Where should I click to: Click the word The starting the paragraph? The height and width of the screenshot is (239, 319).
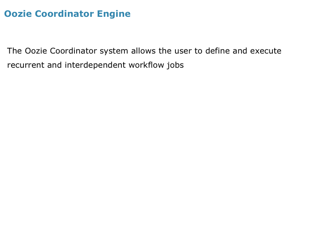(15, 51)
